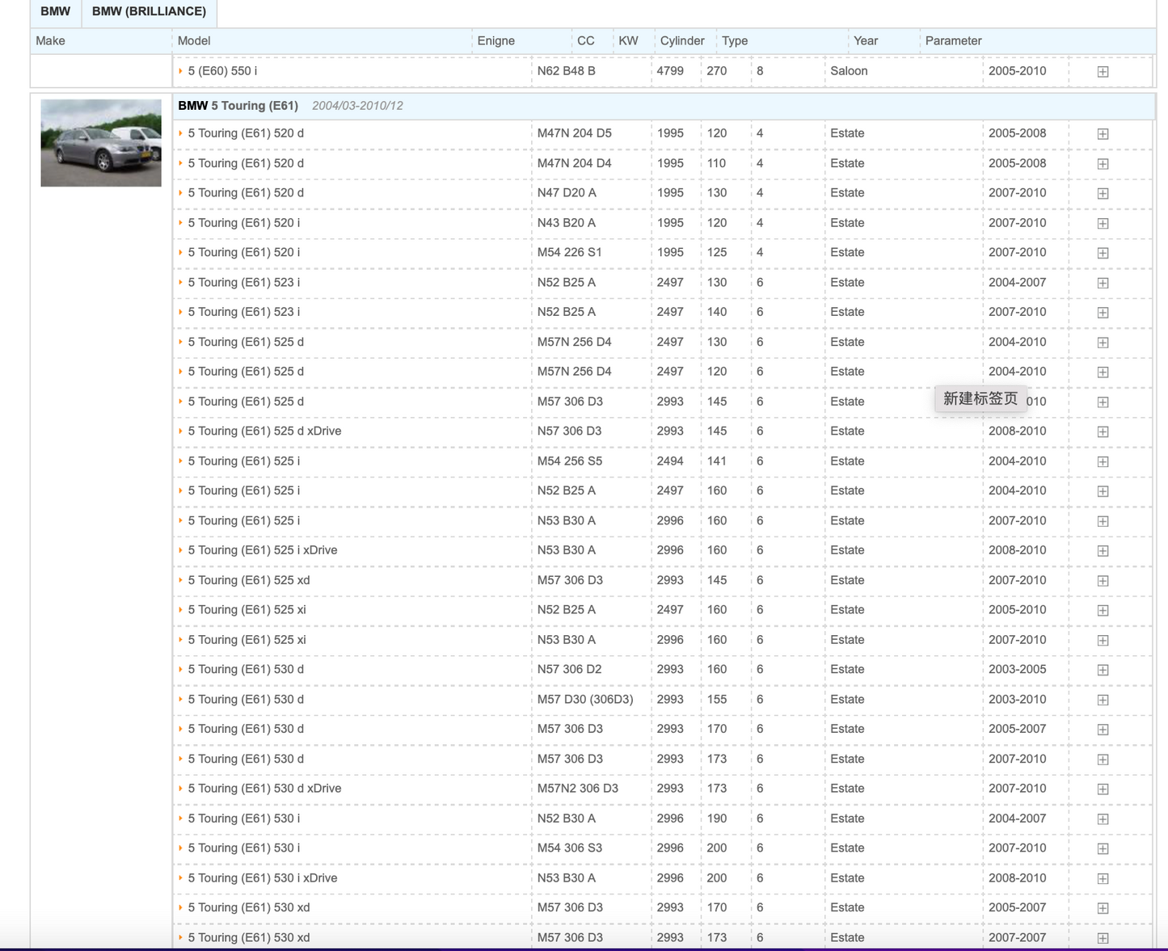Screen dimensions: 1168x951
Task: Click plus icon on 525 xd row
Action: 1103,581
